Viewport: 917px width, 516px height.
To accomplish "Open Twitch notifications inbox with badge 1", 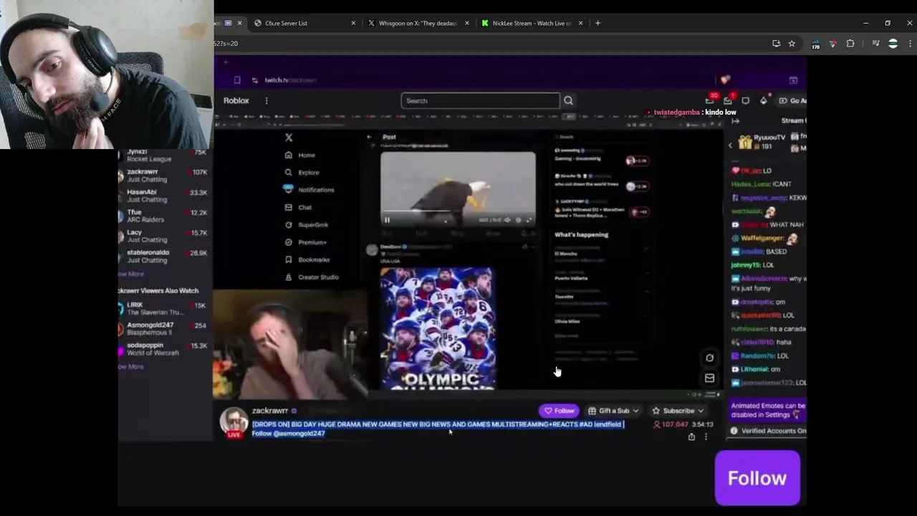I will (728, 100).
